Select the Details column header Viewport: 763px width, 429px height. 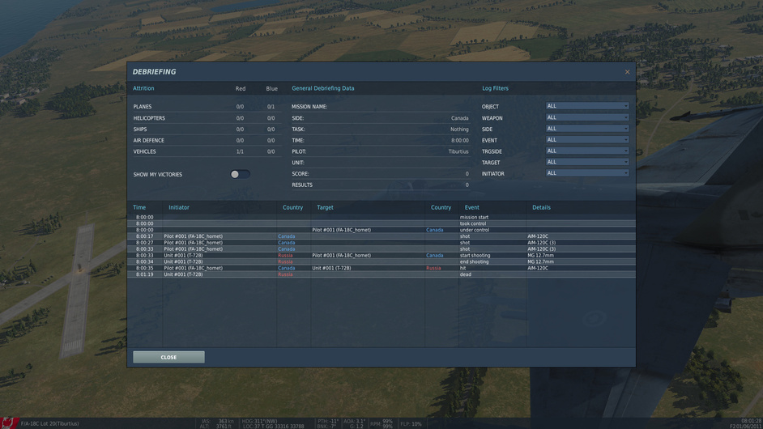click(541, 207)
